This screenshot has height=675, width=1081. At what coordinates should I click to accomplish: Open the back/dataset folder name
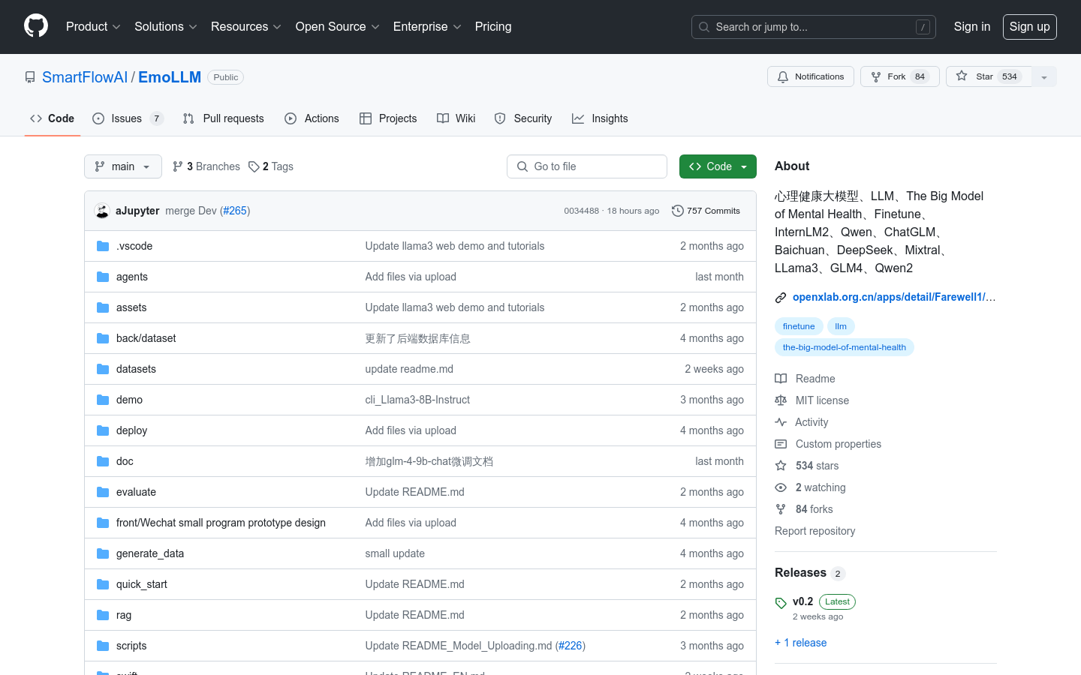[x=146, y=338]
